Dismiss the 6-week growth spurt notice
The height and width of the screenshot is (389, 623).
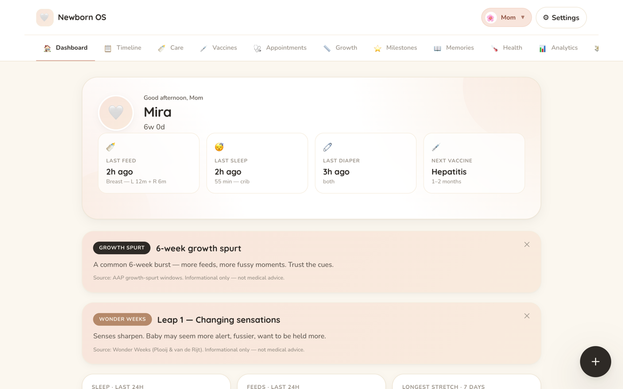tap(527, 244)
